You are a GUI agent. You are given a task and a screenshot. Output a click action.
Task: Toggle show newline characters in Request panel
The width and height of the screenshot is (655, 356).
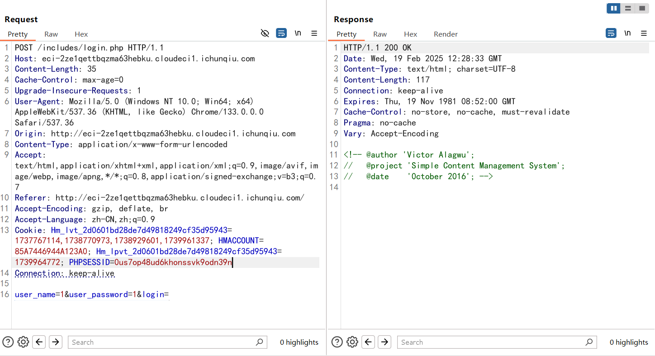[298, 33]
